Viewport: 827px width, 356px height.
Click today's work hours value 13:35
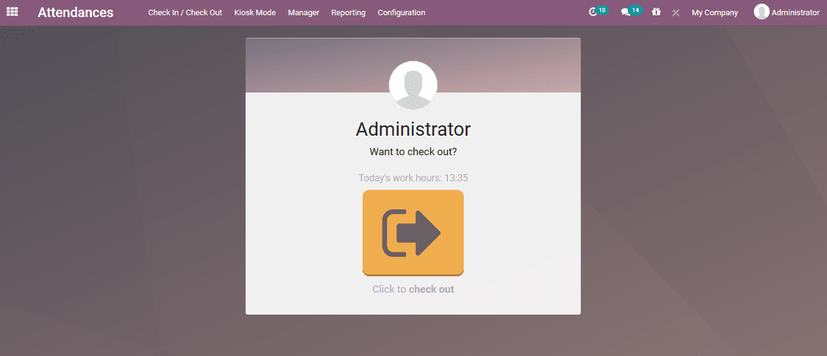tap(455, 178)
